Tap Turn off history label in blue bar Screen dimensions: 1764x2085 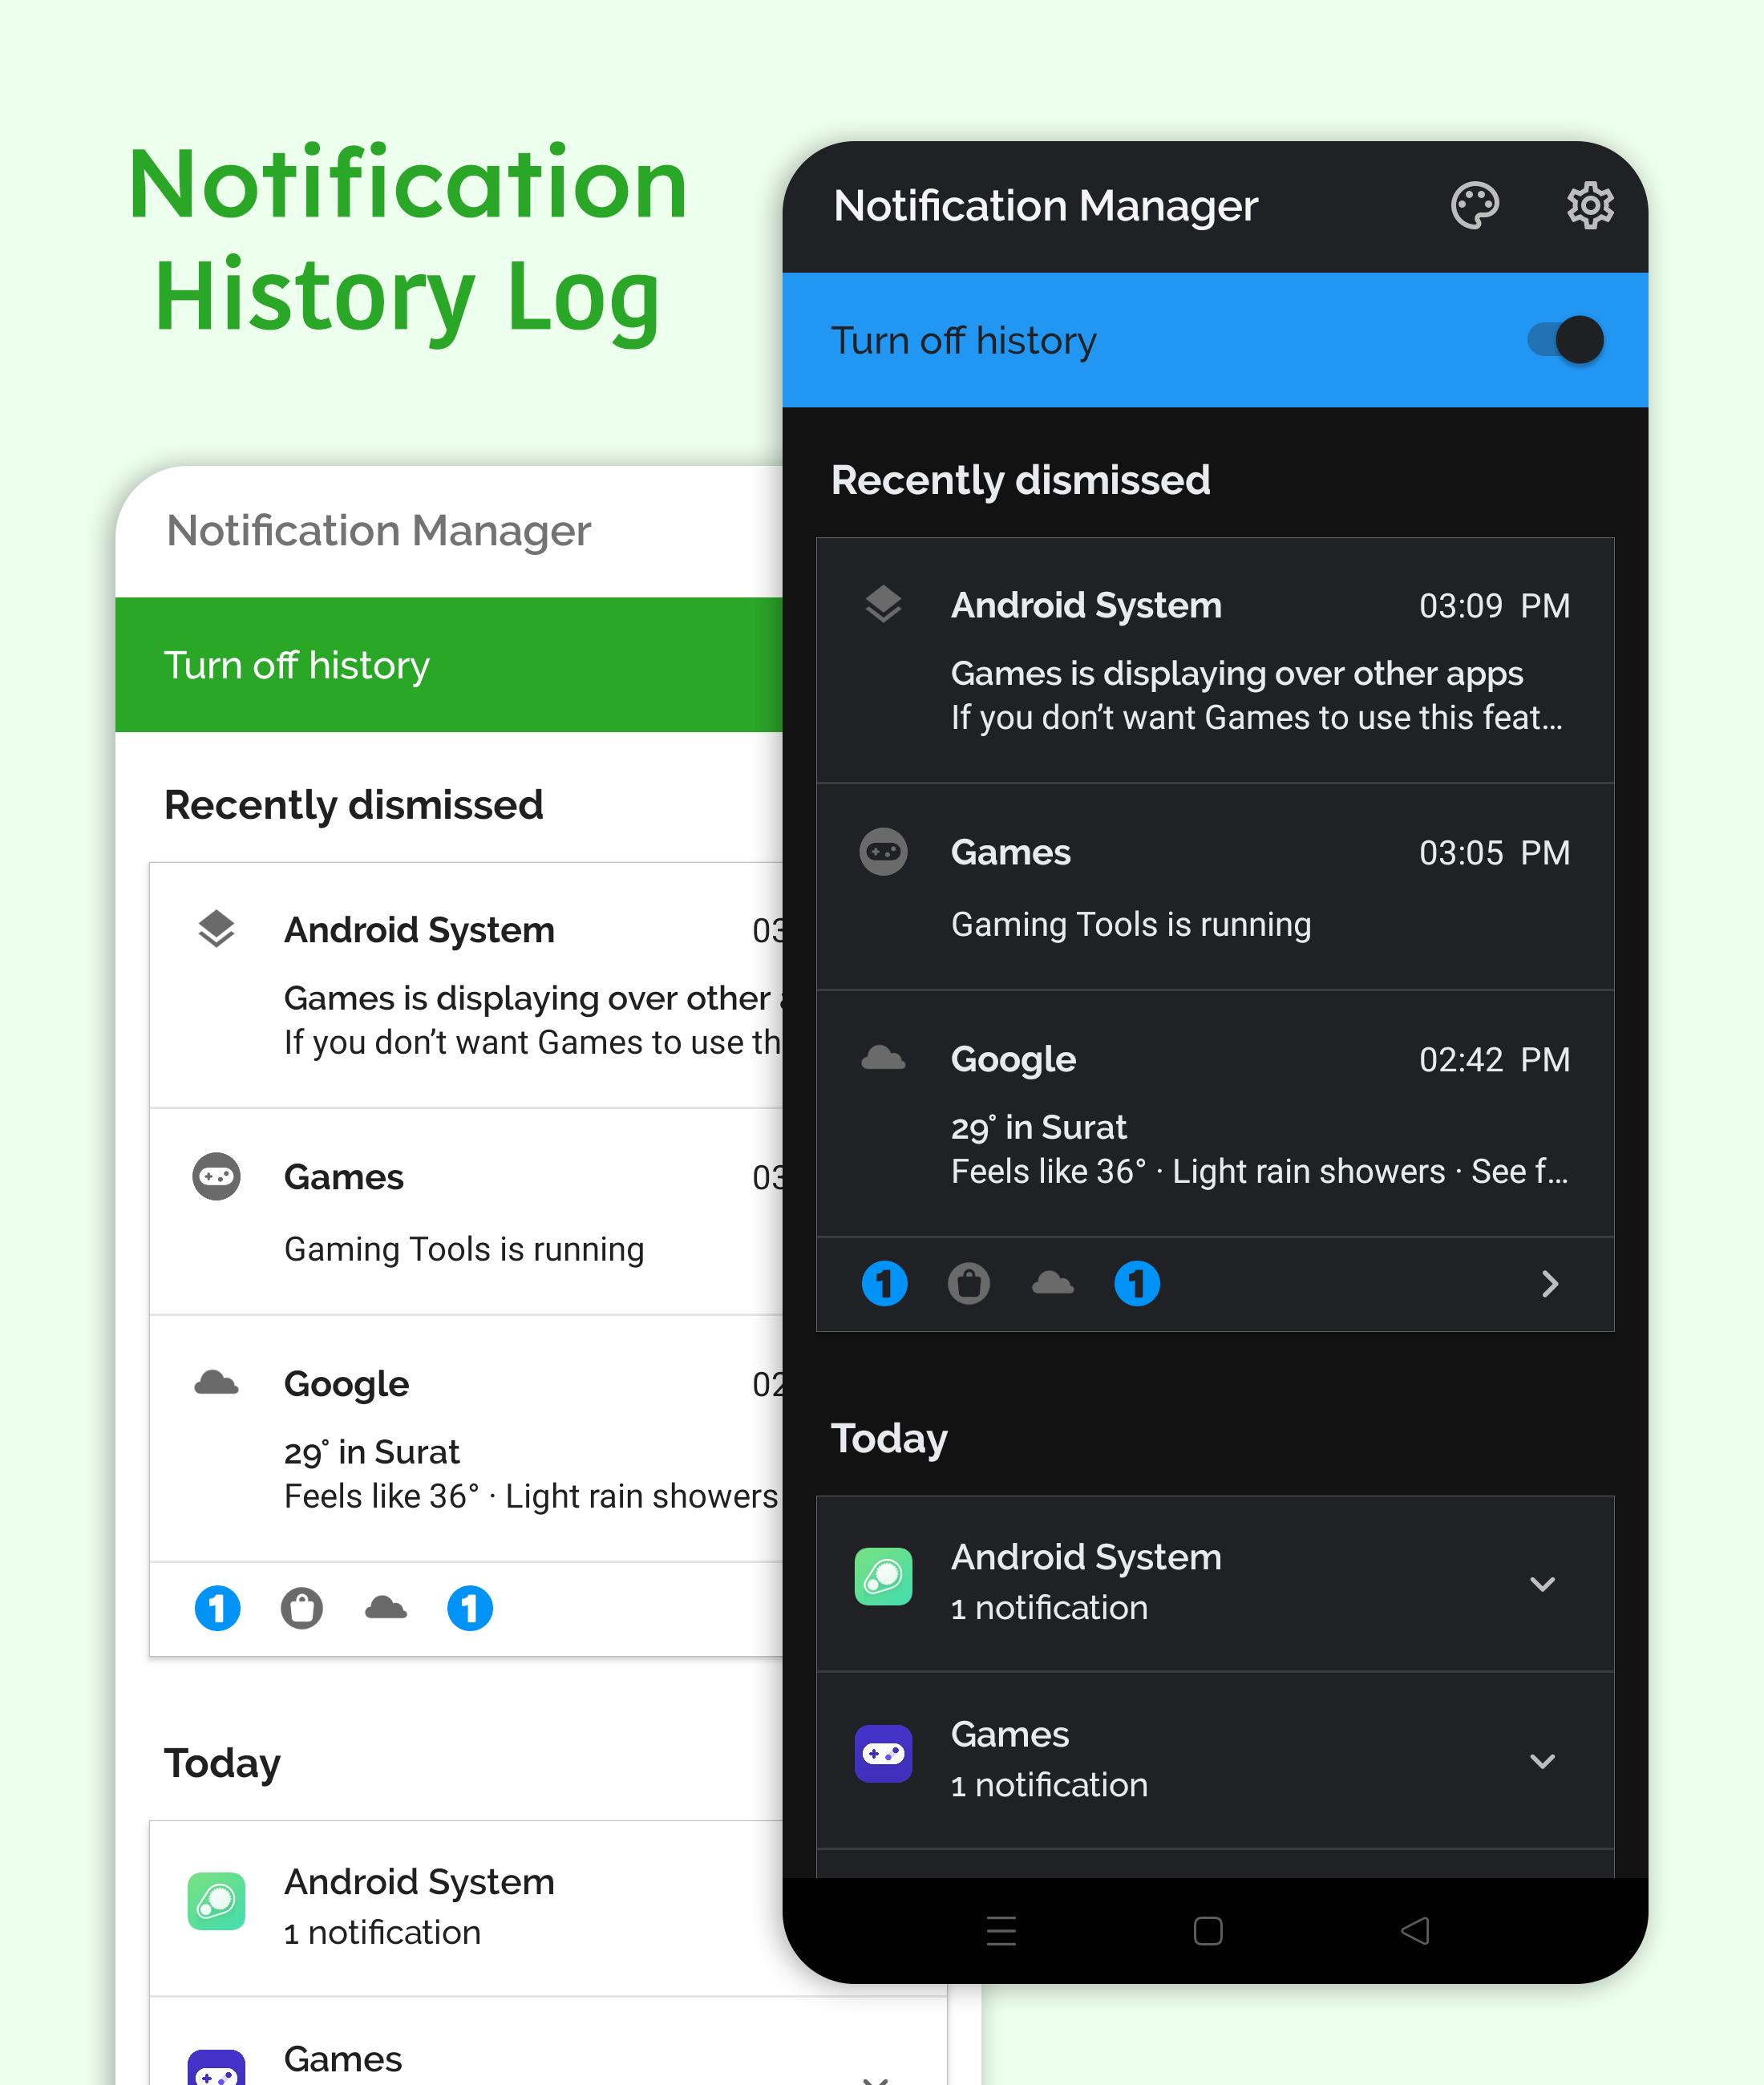964,341
